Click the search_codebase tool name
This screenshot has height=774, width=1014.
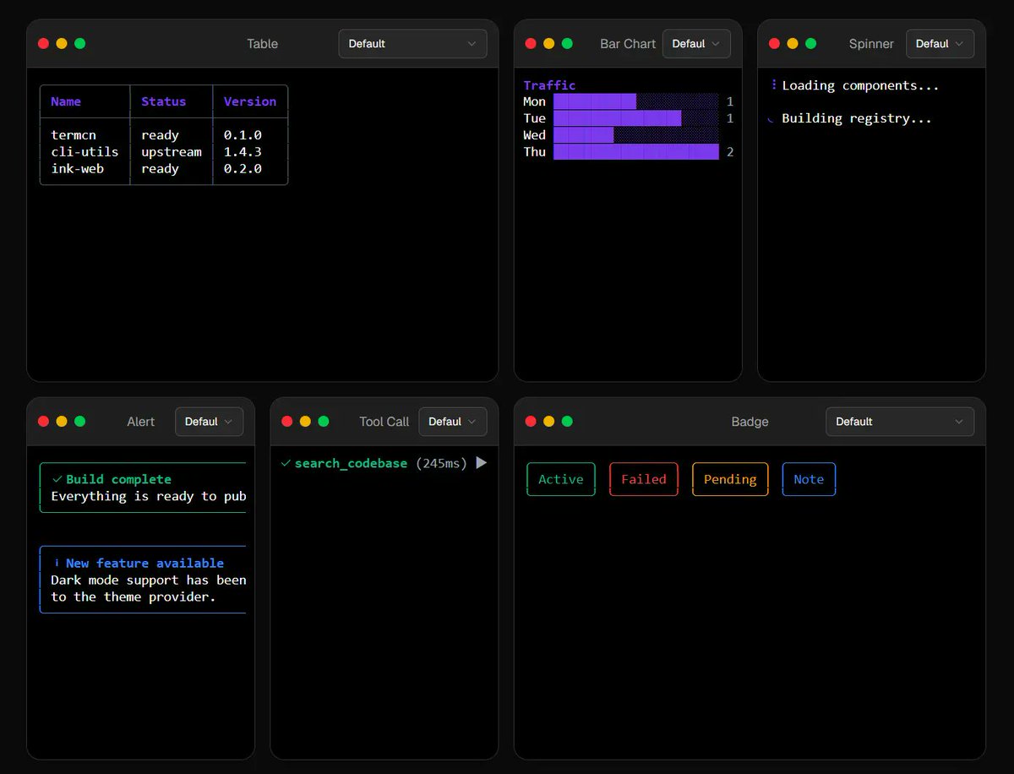pos(351,463)
